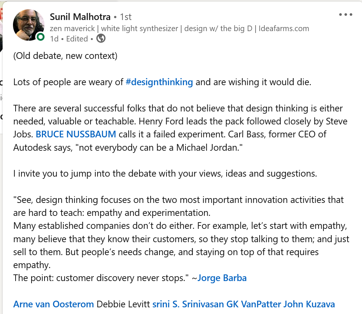The height and width of the screenshot is (314, 362).
Task: Select the Debbie Levitt name text
Action: coord(122,304)
